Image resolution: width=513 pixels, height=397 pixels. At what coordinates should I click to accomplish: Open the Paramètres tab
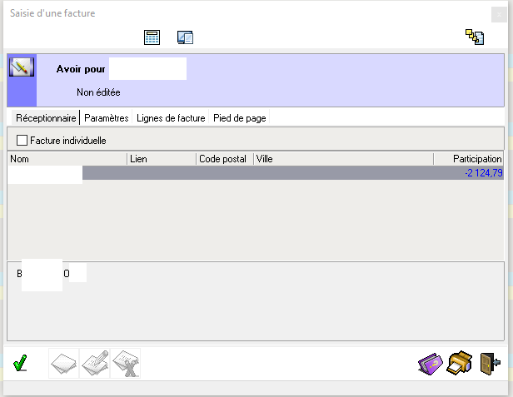[x=107, y=118]
